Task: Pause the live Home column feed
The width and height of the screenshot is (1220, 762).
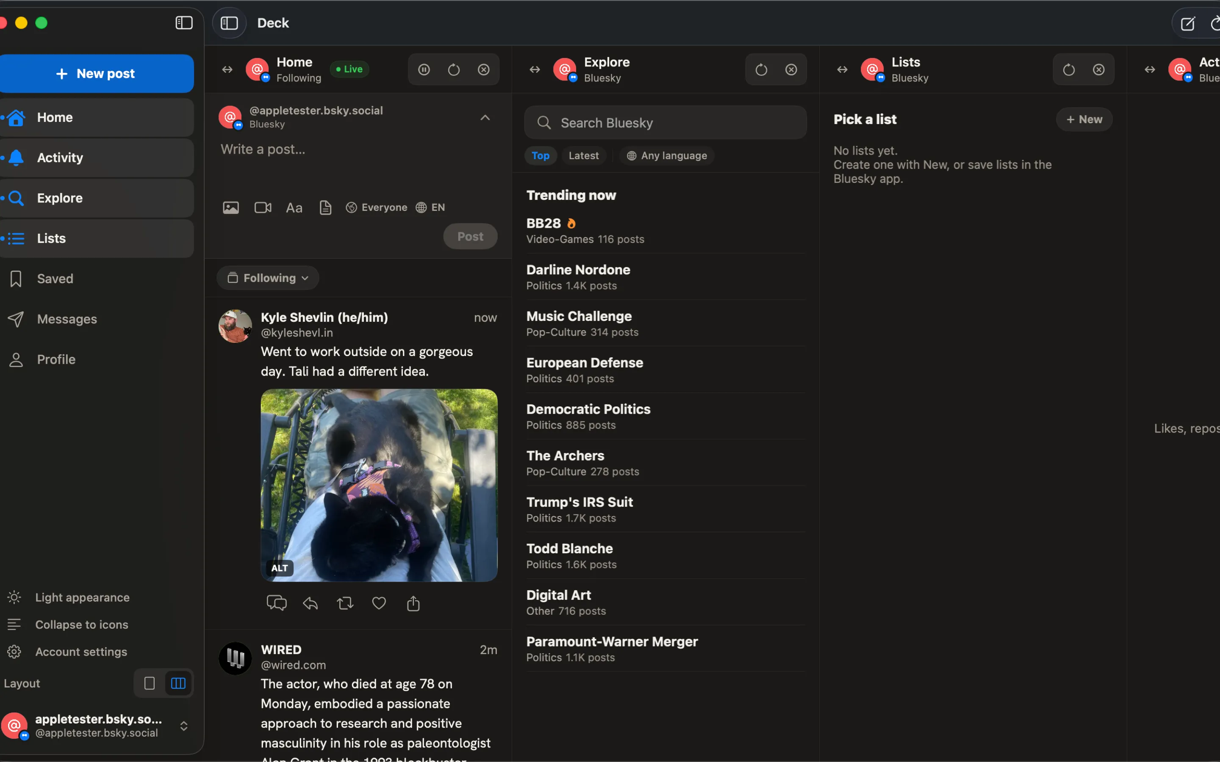Action: (424, 69)
